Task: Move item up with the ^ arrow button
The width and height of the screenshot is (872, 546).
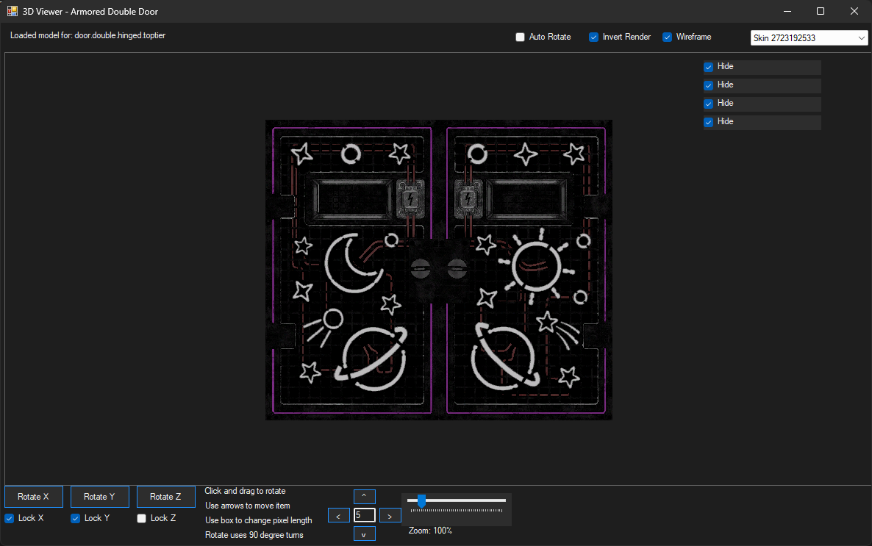Action: [364, 496]
